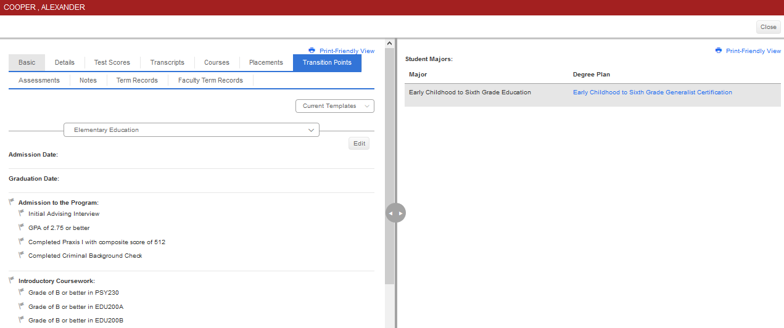Click Grade of B or better in EDU200A
The width and height of the screenshot is (784, 328).
pos(76,307)
